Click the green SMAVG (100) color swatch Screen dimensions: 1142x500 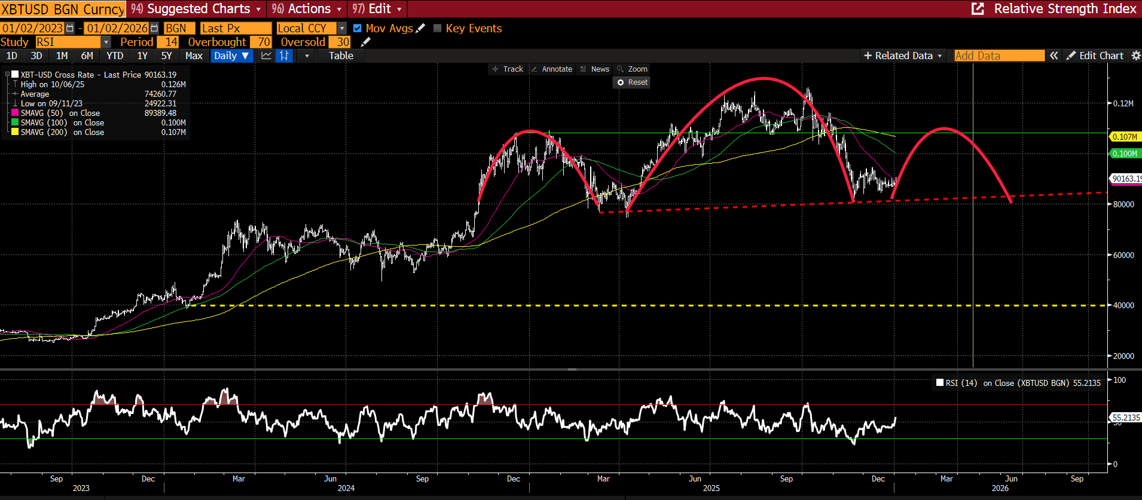[15, 122]
